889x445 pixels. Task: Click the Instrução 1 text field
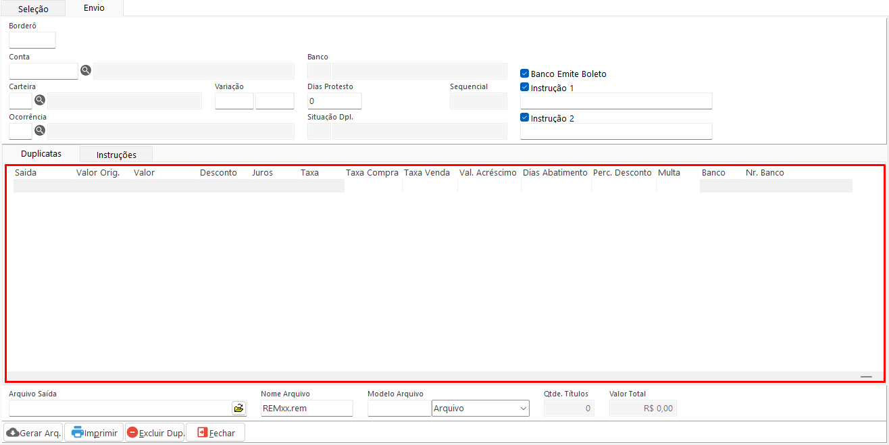click(x=616, y=101)
